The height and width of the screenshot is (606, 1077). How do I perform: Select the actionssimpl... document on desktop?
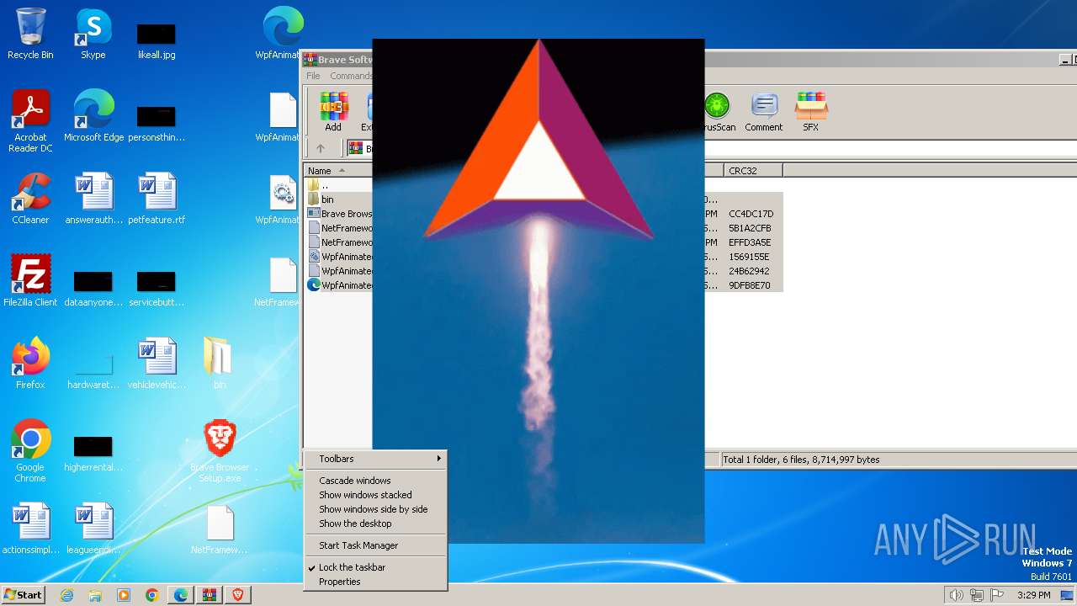[x=30, y=529]
